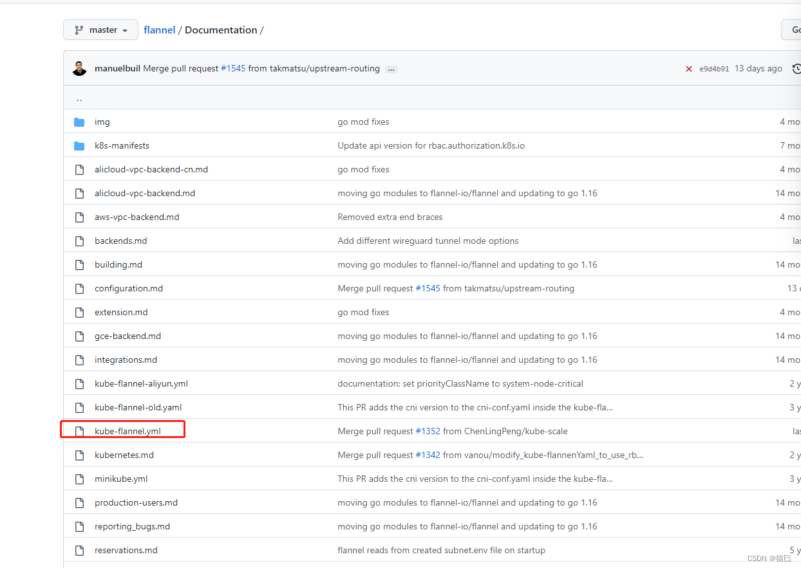Click the file icon for kubernetes.md
The height and width of the screenshot is (568, 801).
[79, 455]
